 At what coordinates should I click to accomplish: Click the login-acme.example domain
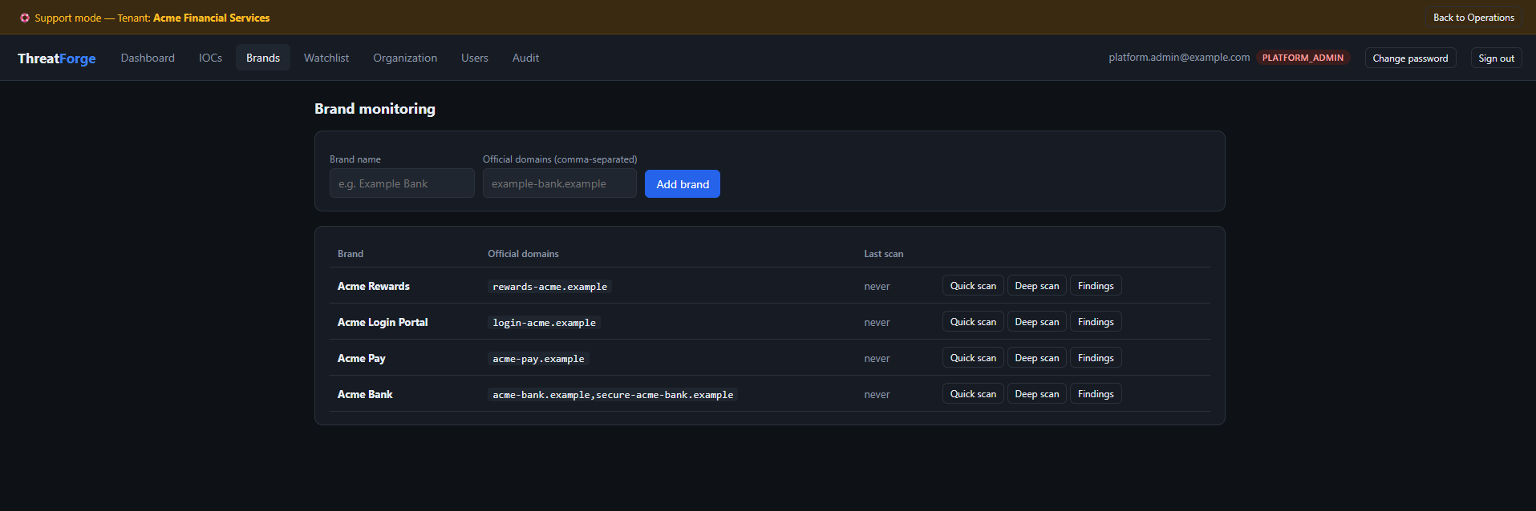[x=544, y=323]
